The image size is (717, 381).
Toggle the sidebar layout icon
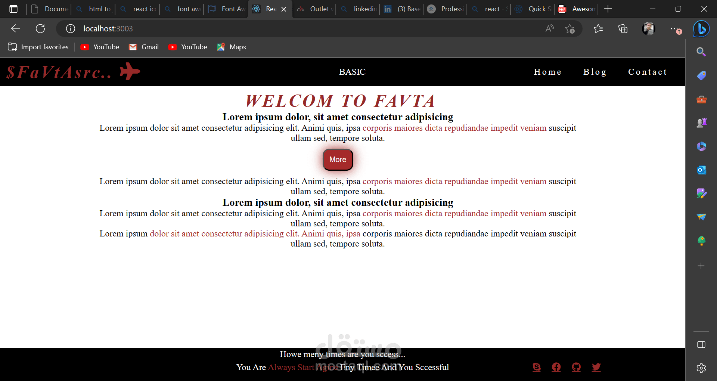(701, 344)
